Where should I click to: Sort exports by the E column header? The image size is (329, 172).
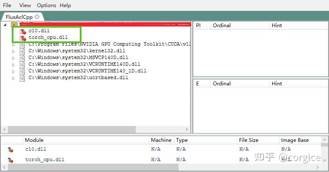[202, 84]
